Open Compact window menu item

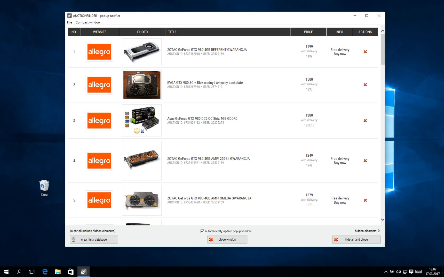point(88,22)
